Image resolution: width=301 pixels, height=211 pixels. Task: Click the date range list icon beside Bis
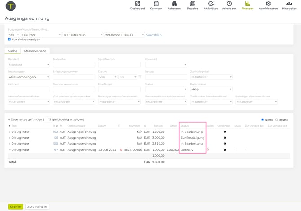140,77
